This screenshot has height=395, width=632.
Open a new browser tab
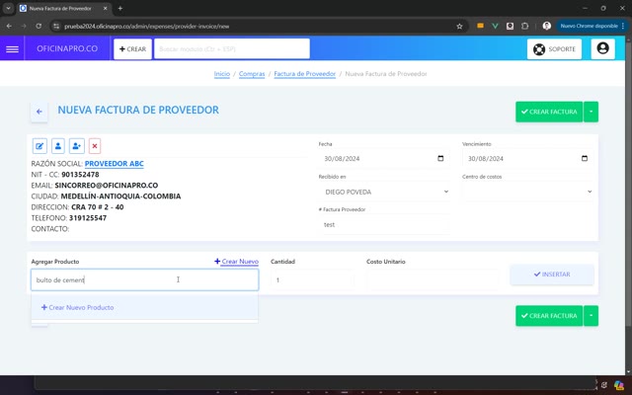point(120,8)
